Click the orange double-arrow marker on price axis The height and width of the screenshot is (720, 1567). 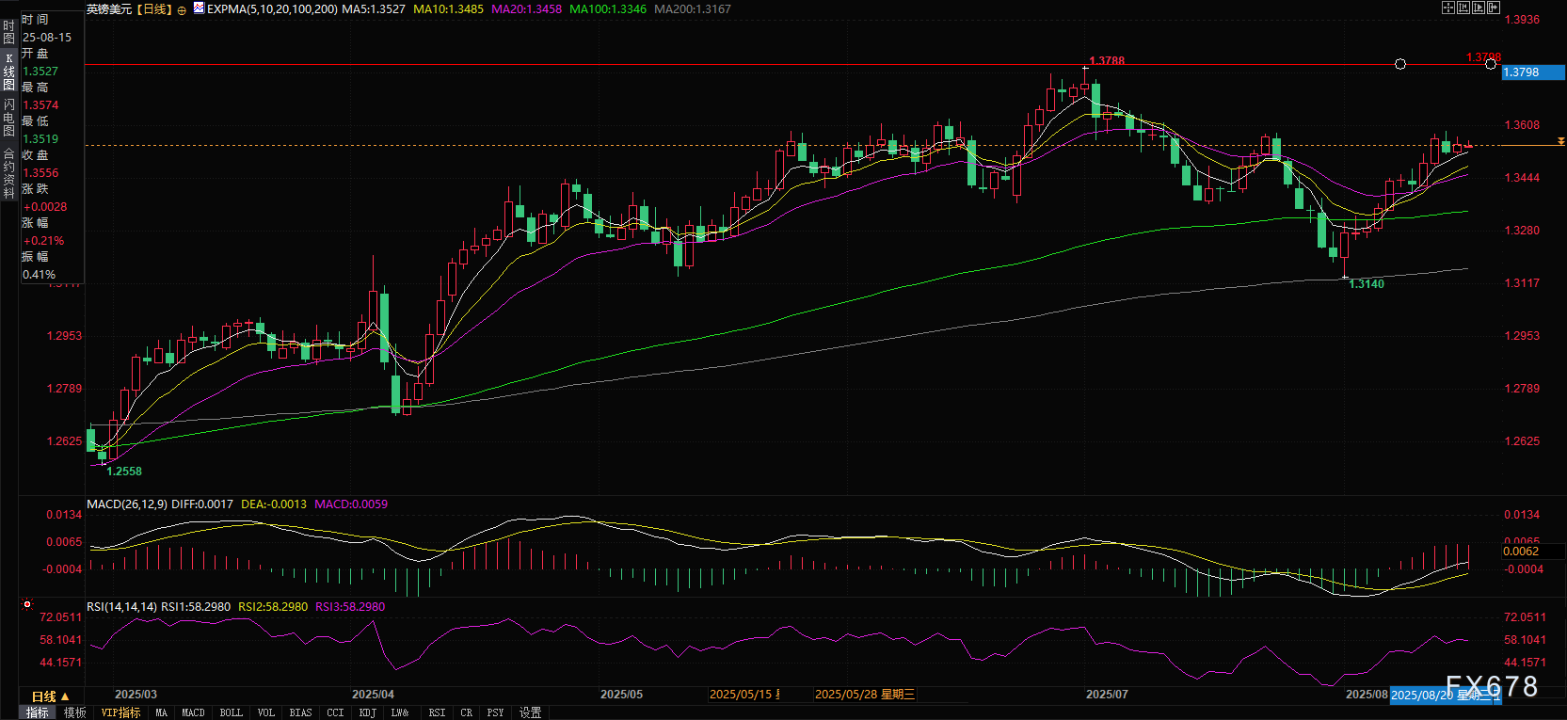[x=1560, y=141]
